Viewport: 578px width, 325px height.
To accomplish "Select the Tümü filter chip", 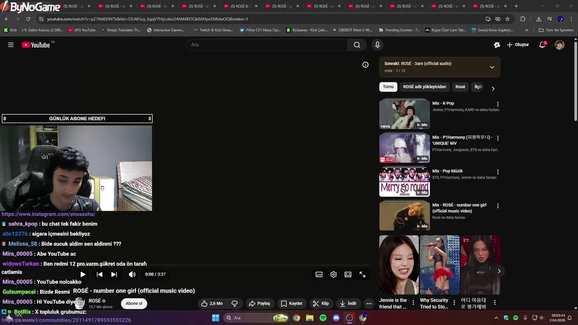I will point(388,87).
